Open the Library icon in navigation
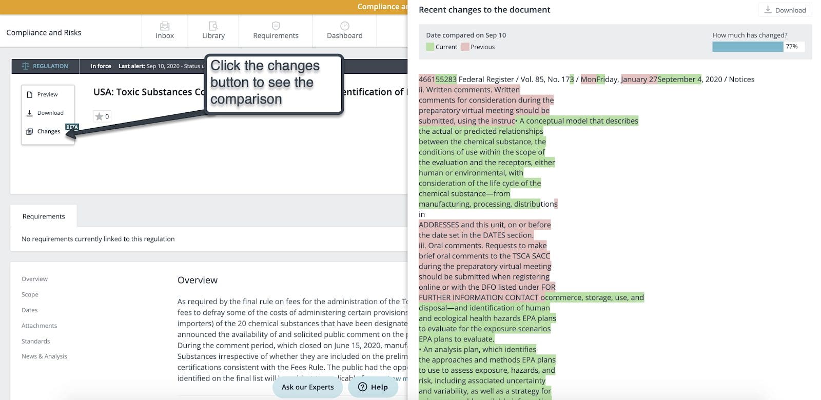The image size is (821, 400). point(213,26)
